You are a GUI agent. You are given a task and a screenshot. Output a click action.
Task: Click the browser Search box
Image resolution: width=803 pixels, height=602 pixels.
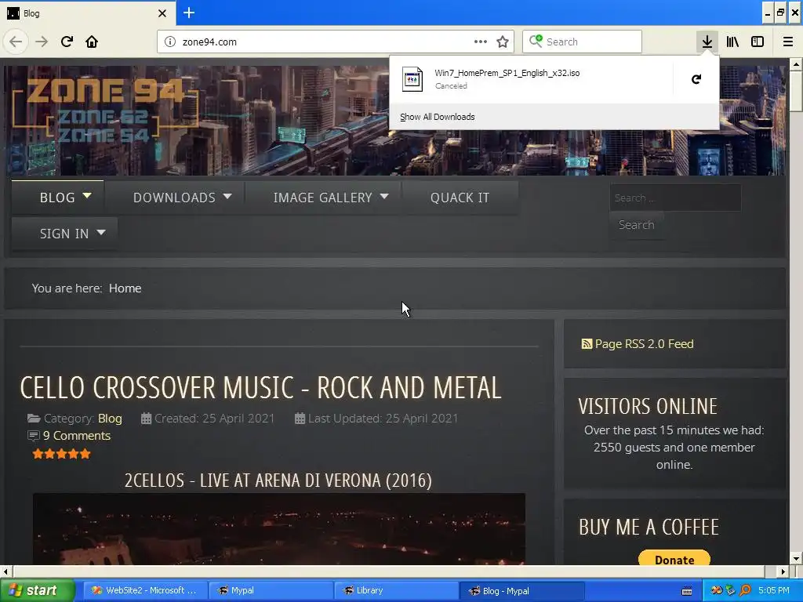(583, 42)
